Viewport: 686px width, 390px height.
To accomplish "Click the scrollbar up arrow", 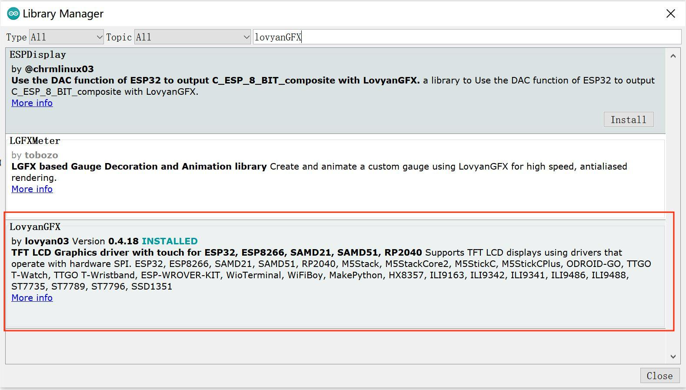I will click(673, 56).
